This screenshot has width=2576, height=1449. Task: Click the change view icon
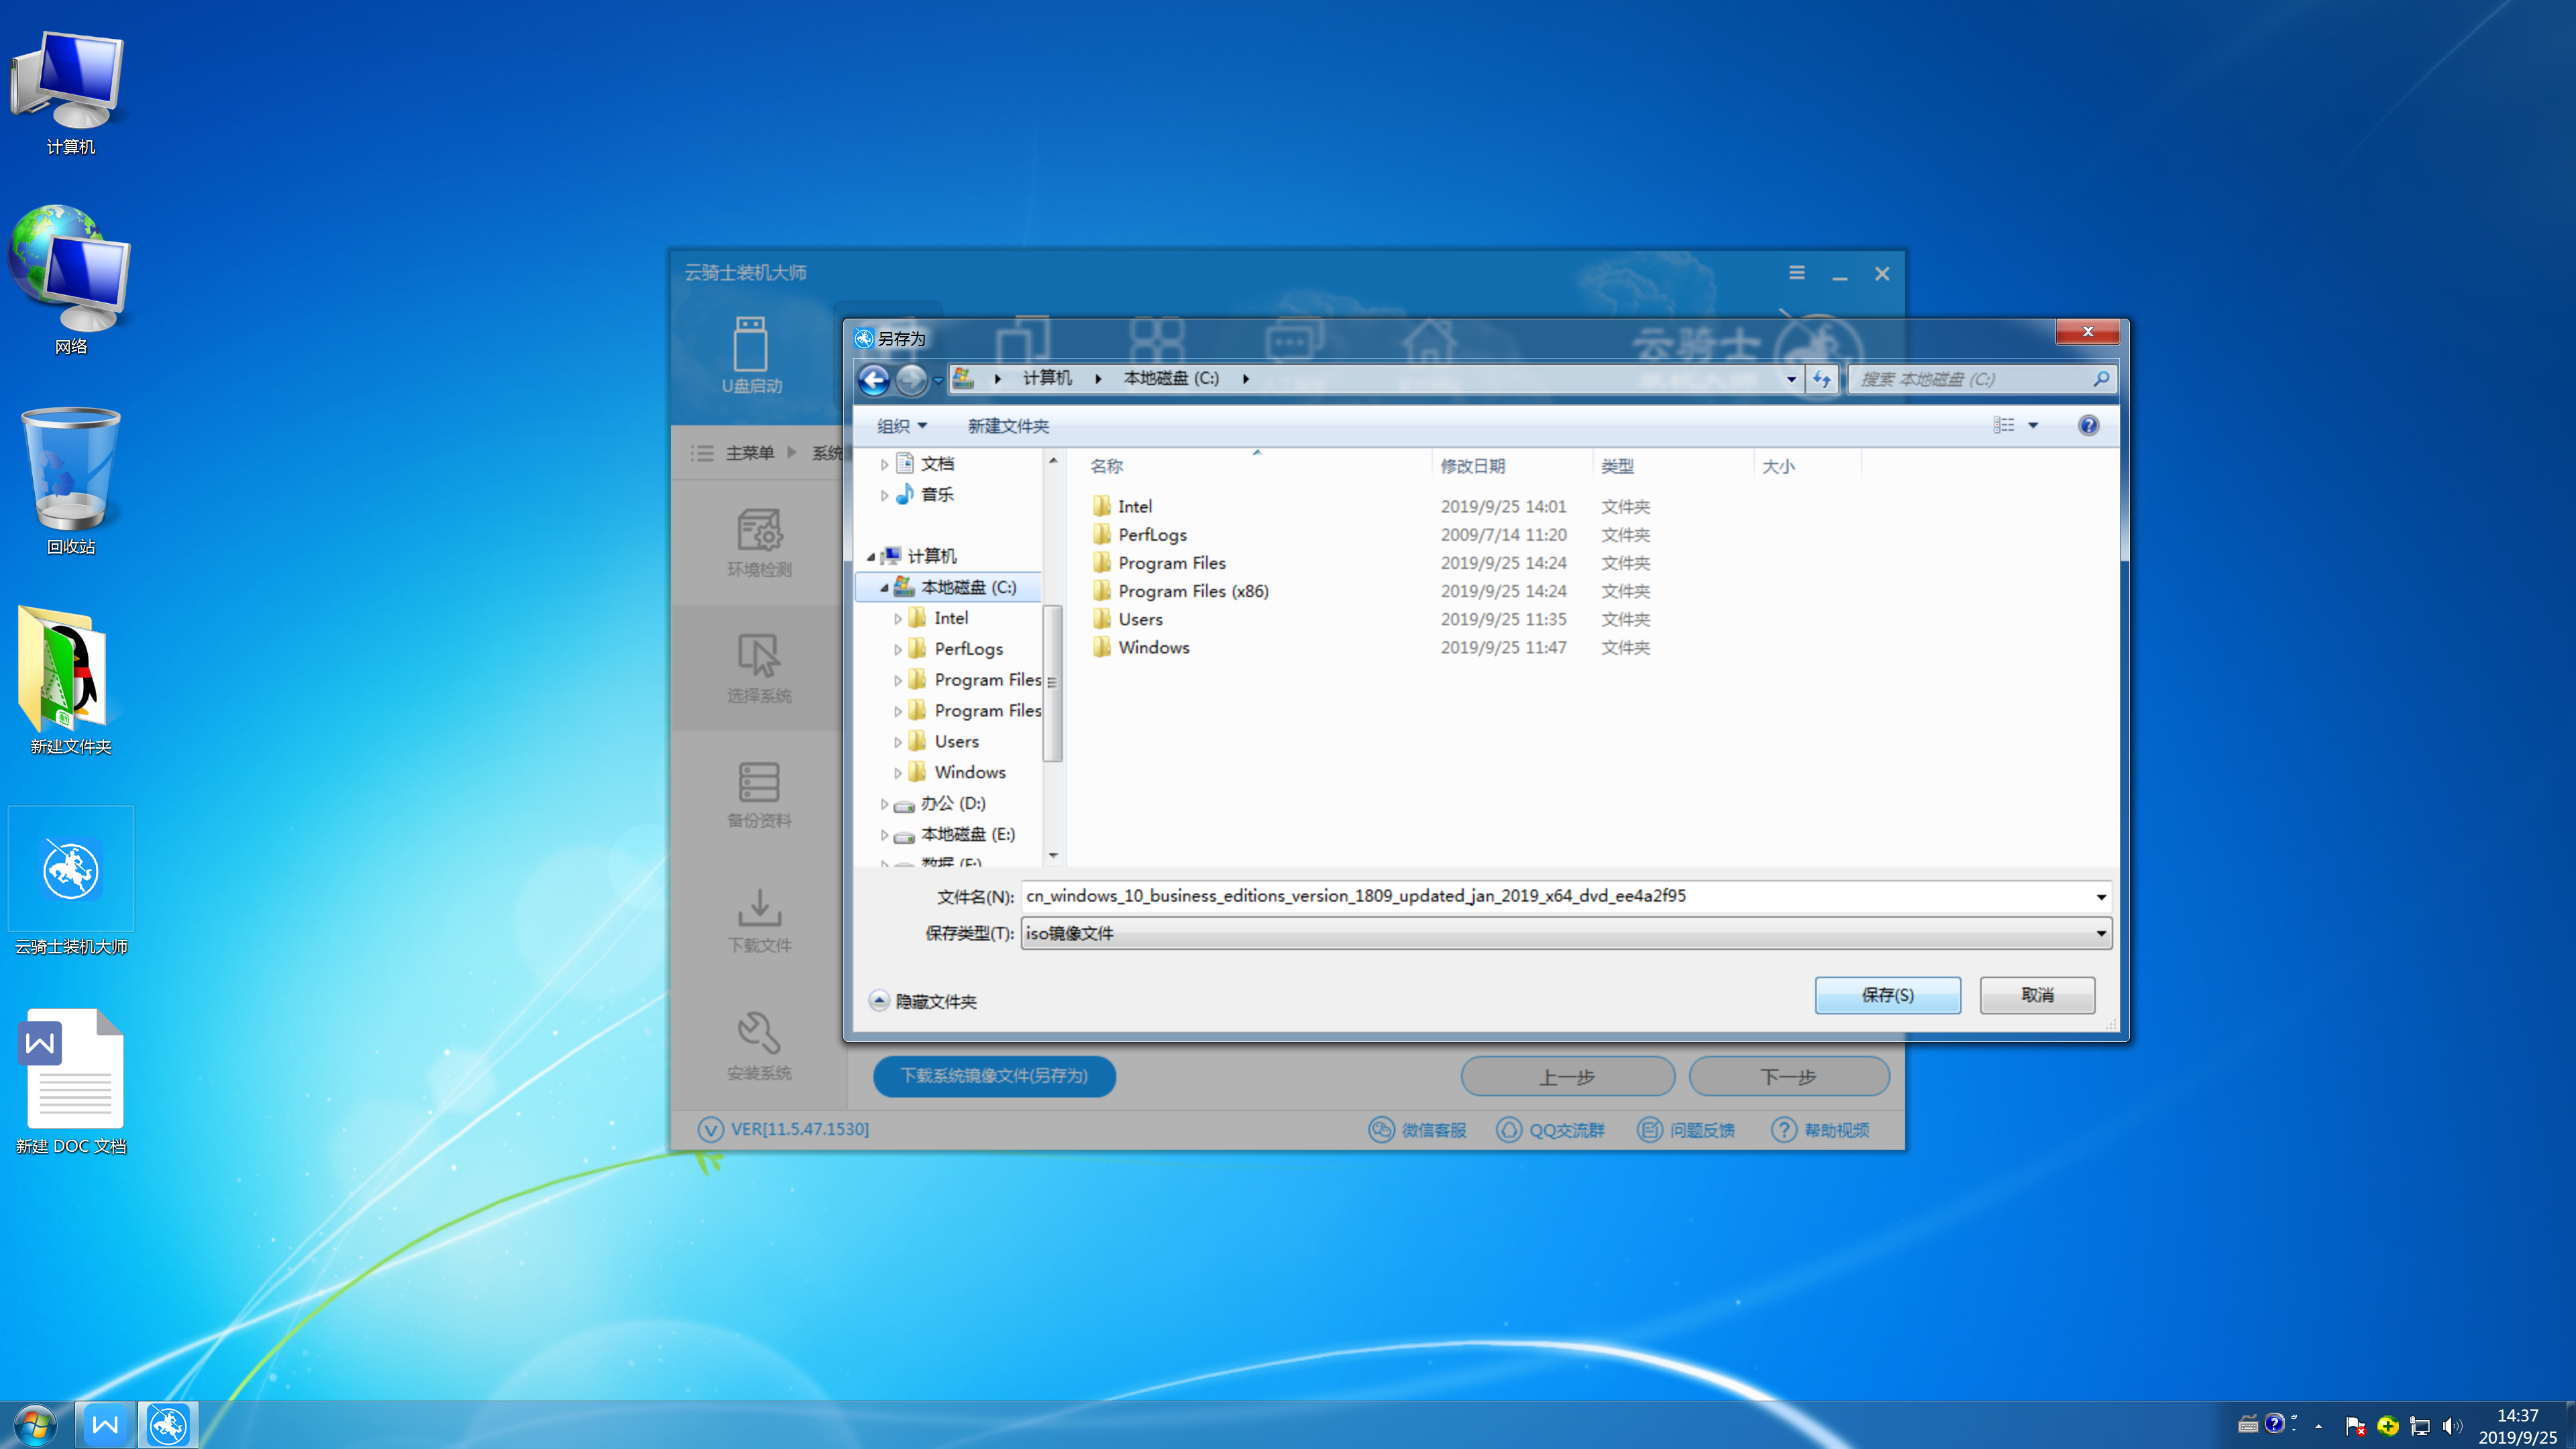(x=2003, y=426)
